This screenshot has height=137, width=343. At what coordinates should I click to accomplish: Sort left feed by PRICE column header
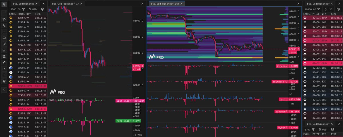(22, 14)
